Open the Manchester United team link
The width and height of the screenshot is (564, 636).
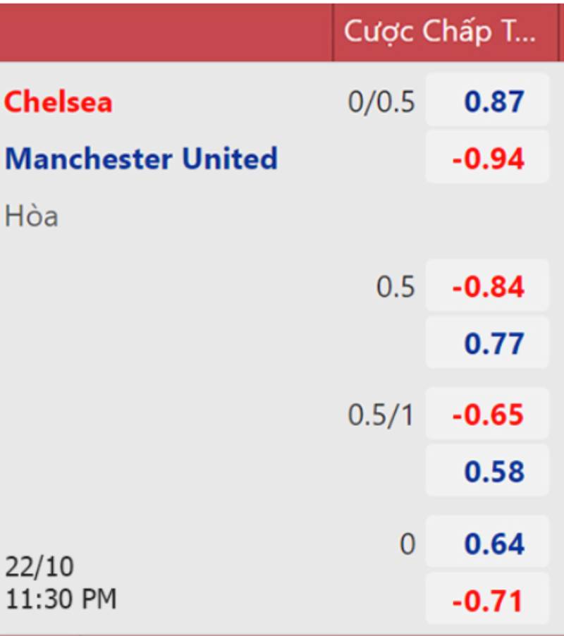coord(141,159)
